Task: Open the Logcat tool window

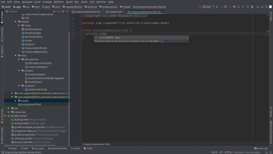Action: [38, 148]
